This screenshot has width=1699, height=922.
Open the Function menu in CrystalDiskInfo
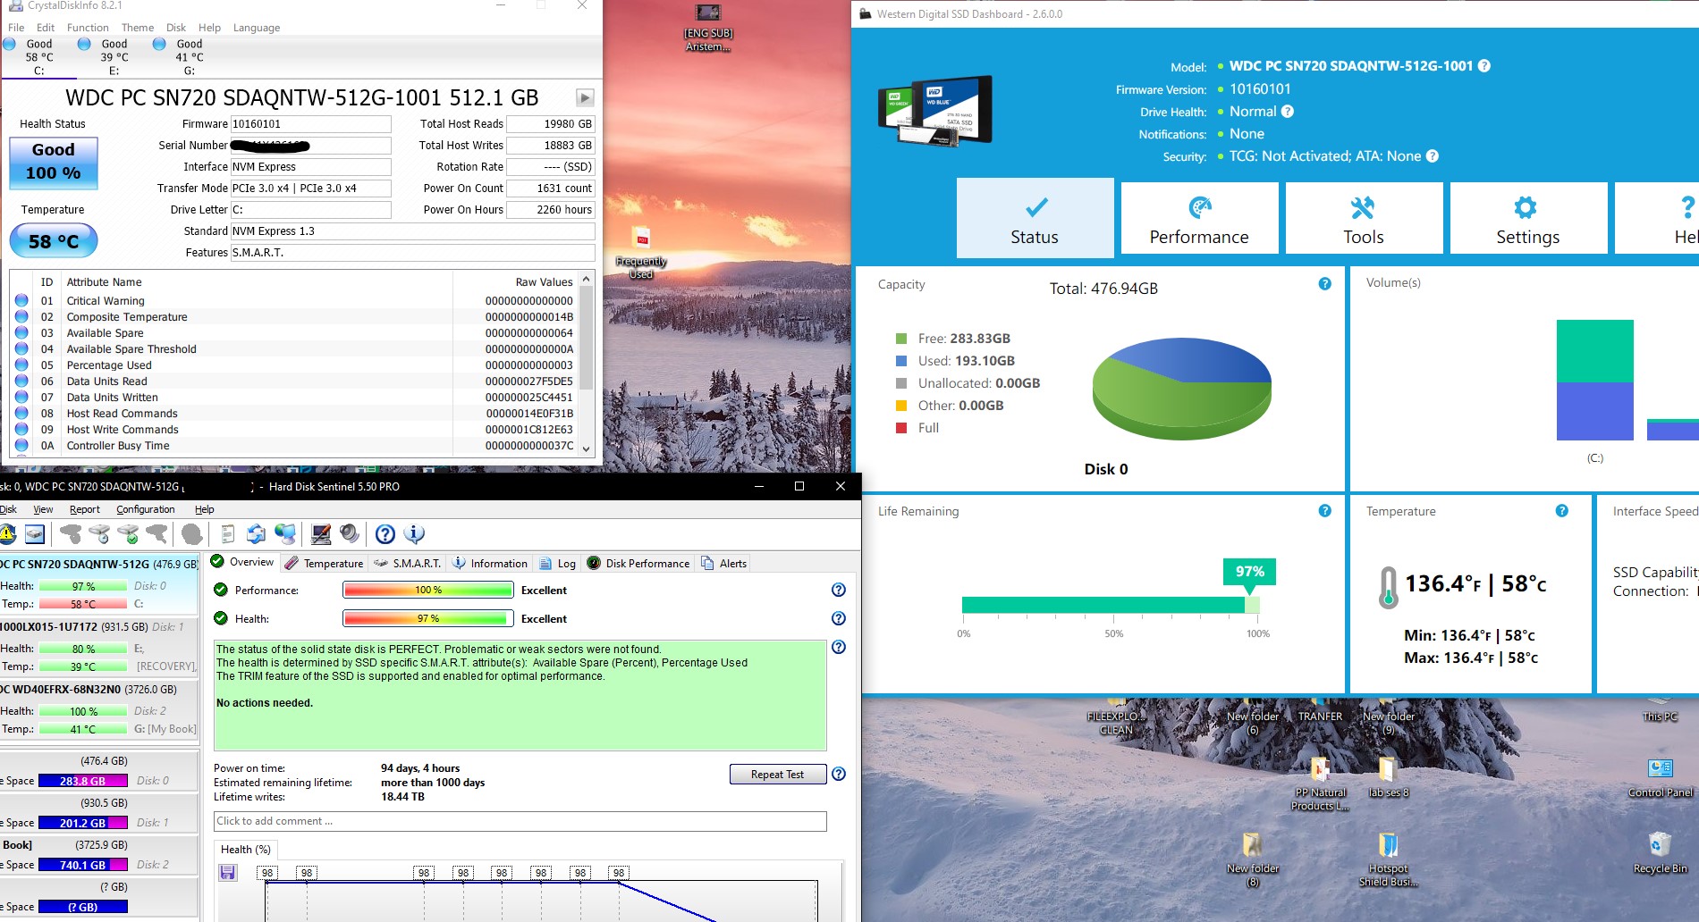(x=88, y=28)
